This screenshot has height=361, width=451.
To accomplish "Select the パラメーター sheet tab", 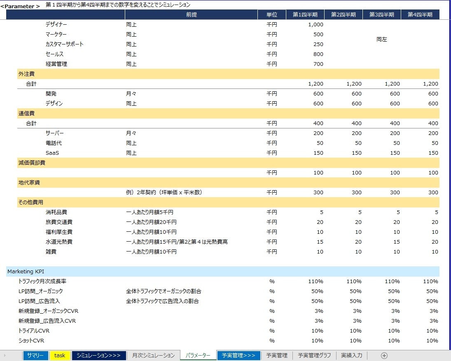I will [198, 356].
